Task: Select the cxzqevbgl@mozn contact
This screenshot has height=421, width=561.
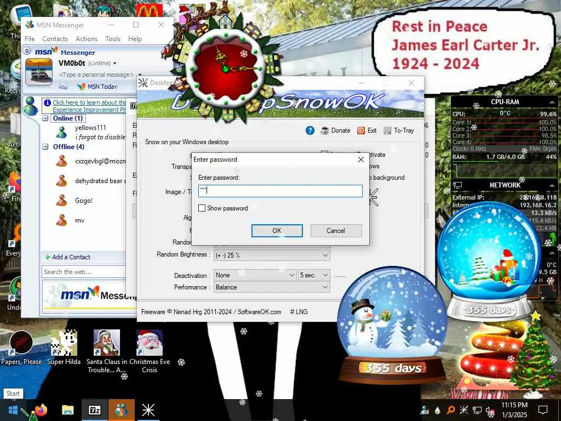Action: (100, 161)
